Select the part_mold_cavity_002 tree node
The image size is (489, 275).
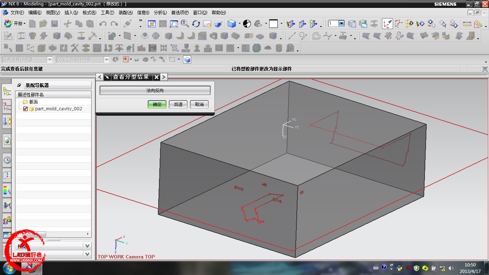pyautogui.click(x=59, y=109)
